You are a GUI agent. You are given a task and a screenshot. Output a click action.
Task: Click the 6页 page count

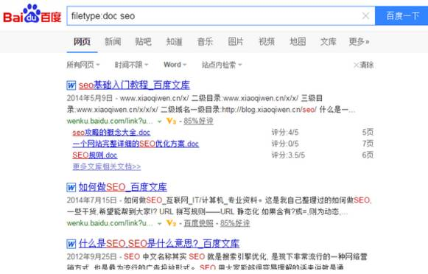tap(368, 155)
